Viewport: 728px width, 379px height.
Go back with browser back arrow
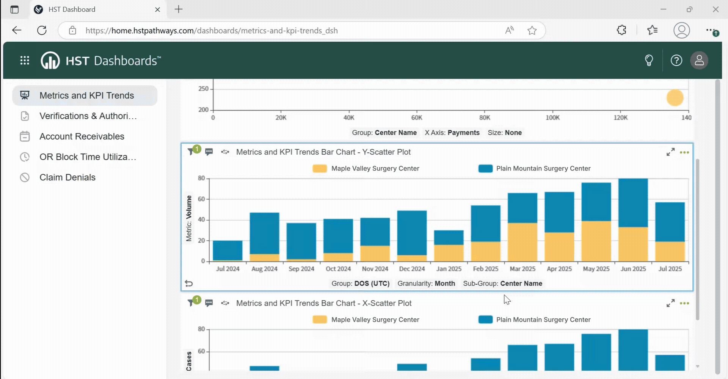click(17, 30)
